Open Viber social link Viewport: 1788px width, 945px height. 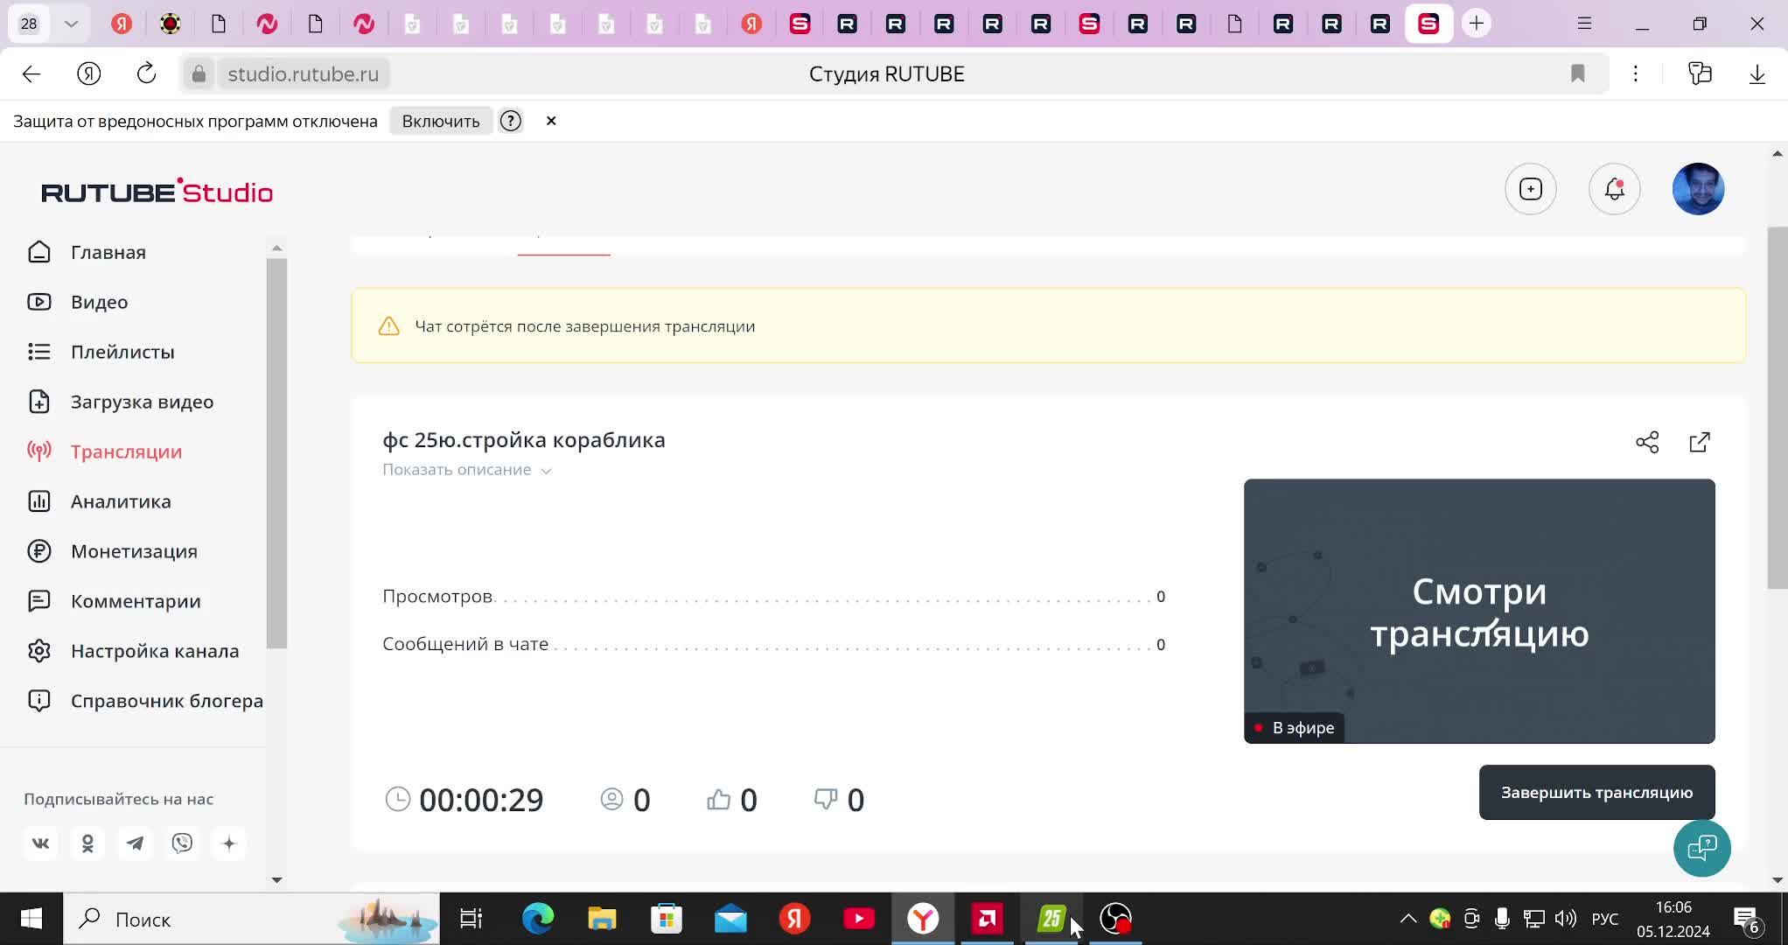click(x=183, y=843)
